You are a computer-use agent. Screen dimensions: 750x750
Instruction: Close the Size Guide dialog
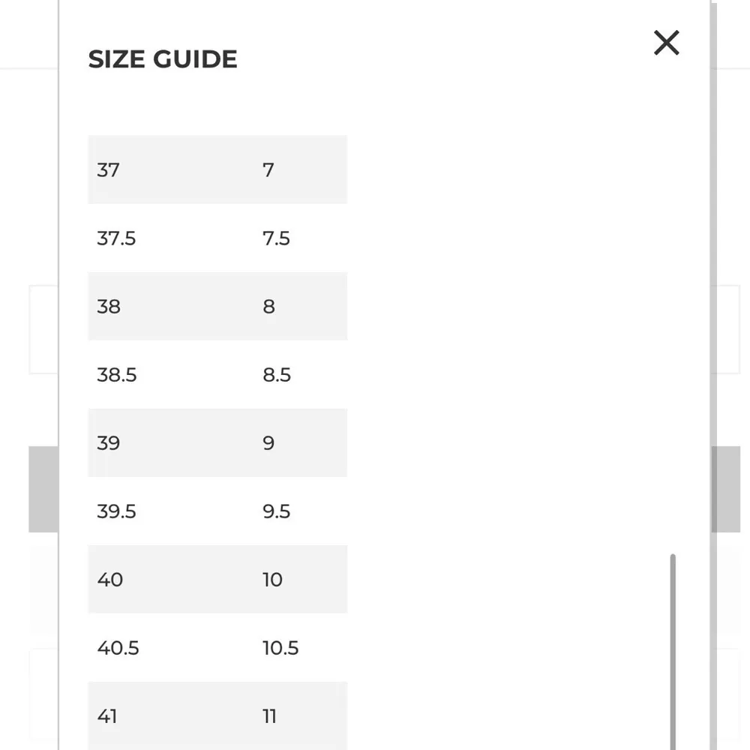pyautogui.click(x=666, y=43)
